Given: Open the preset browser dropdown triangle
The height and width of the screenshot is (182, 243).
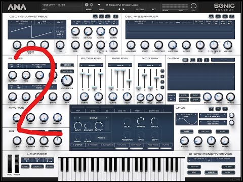Looking at the screenshot, I should [99, 5].
